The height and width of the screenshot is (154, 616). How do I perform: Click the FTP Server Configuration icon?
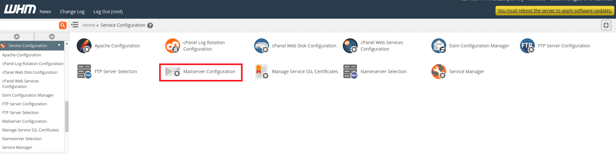(527, 46)
